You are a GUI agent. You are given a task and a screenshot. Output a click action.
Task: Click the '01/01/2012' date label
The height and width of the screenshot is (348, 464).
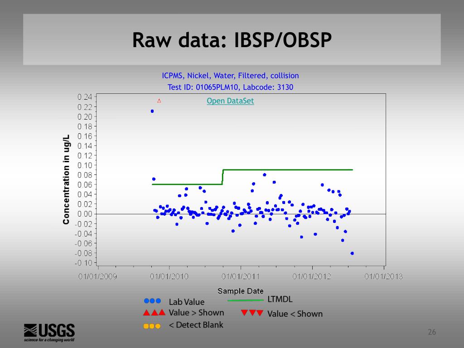point(312,277)
